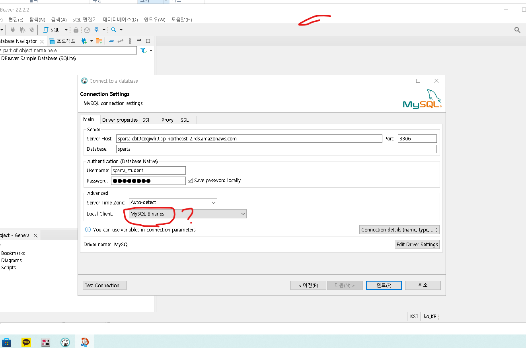Open the 편집(E) menu
The height and width of the screenshot is (348, 526).
[16, 19]
